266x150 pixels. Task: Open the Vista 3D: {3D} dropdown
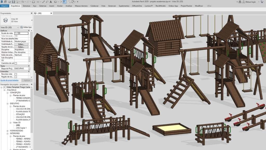pos(18,27)
